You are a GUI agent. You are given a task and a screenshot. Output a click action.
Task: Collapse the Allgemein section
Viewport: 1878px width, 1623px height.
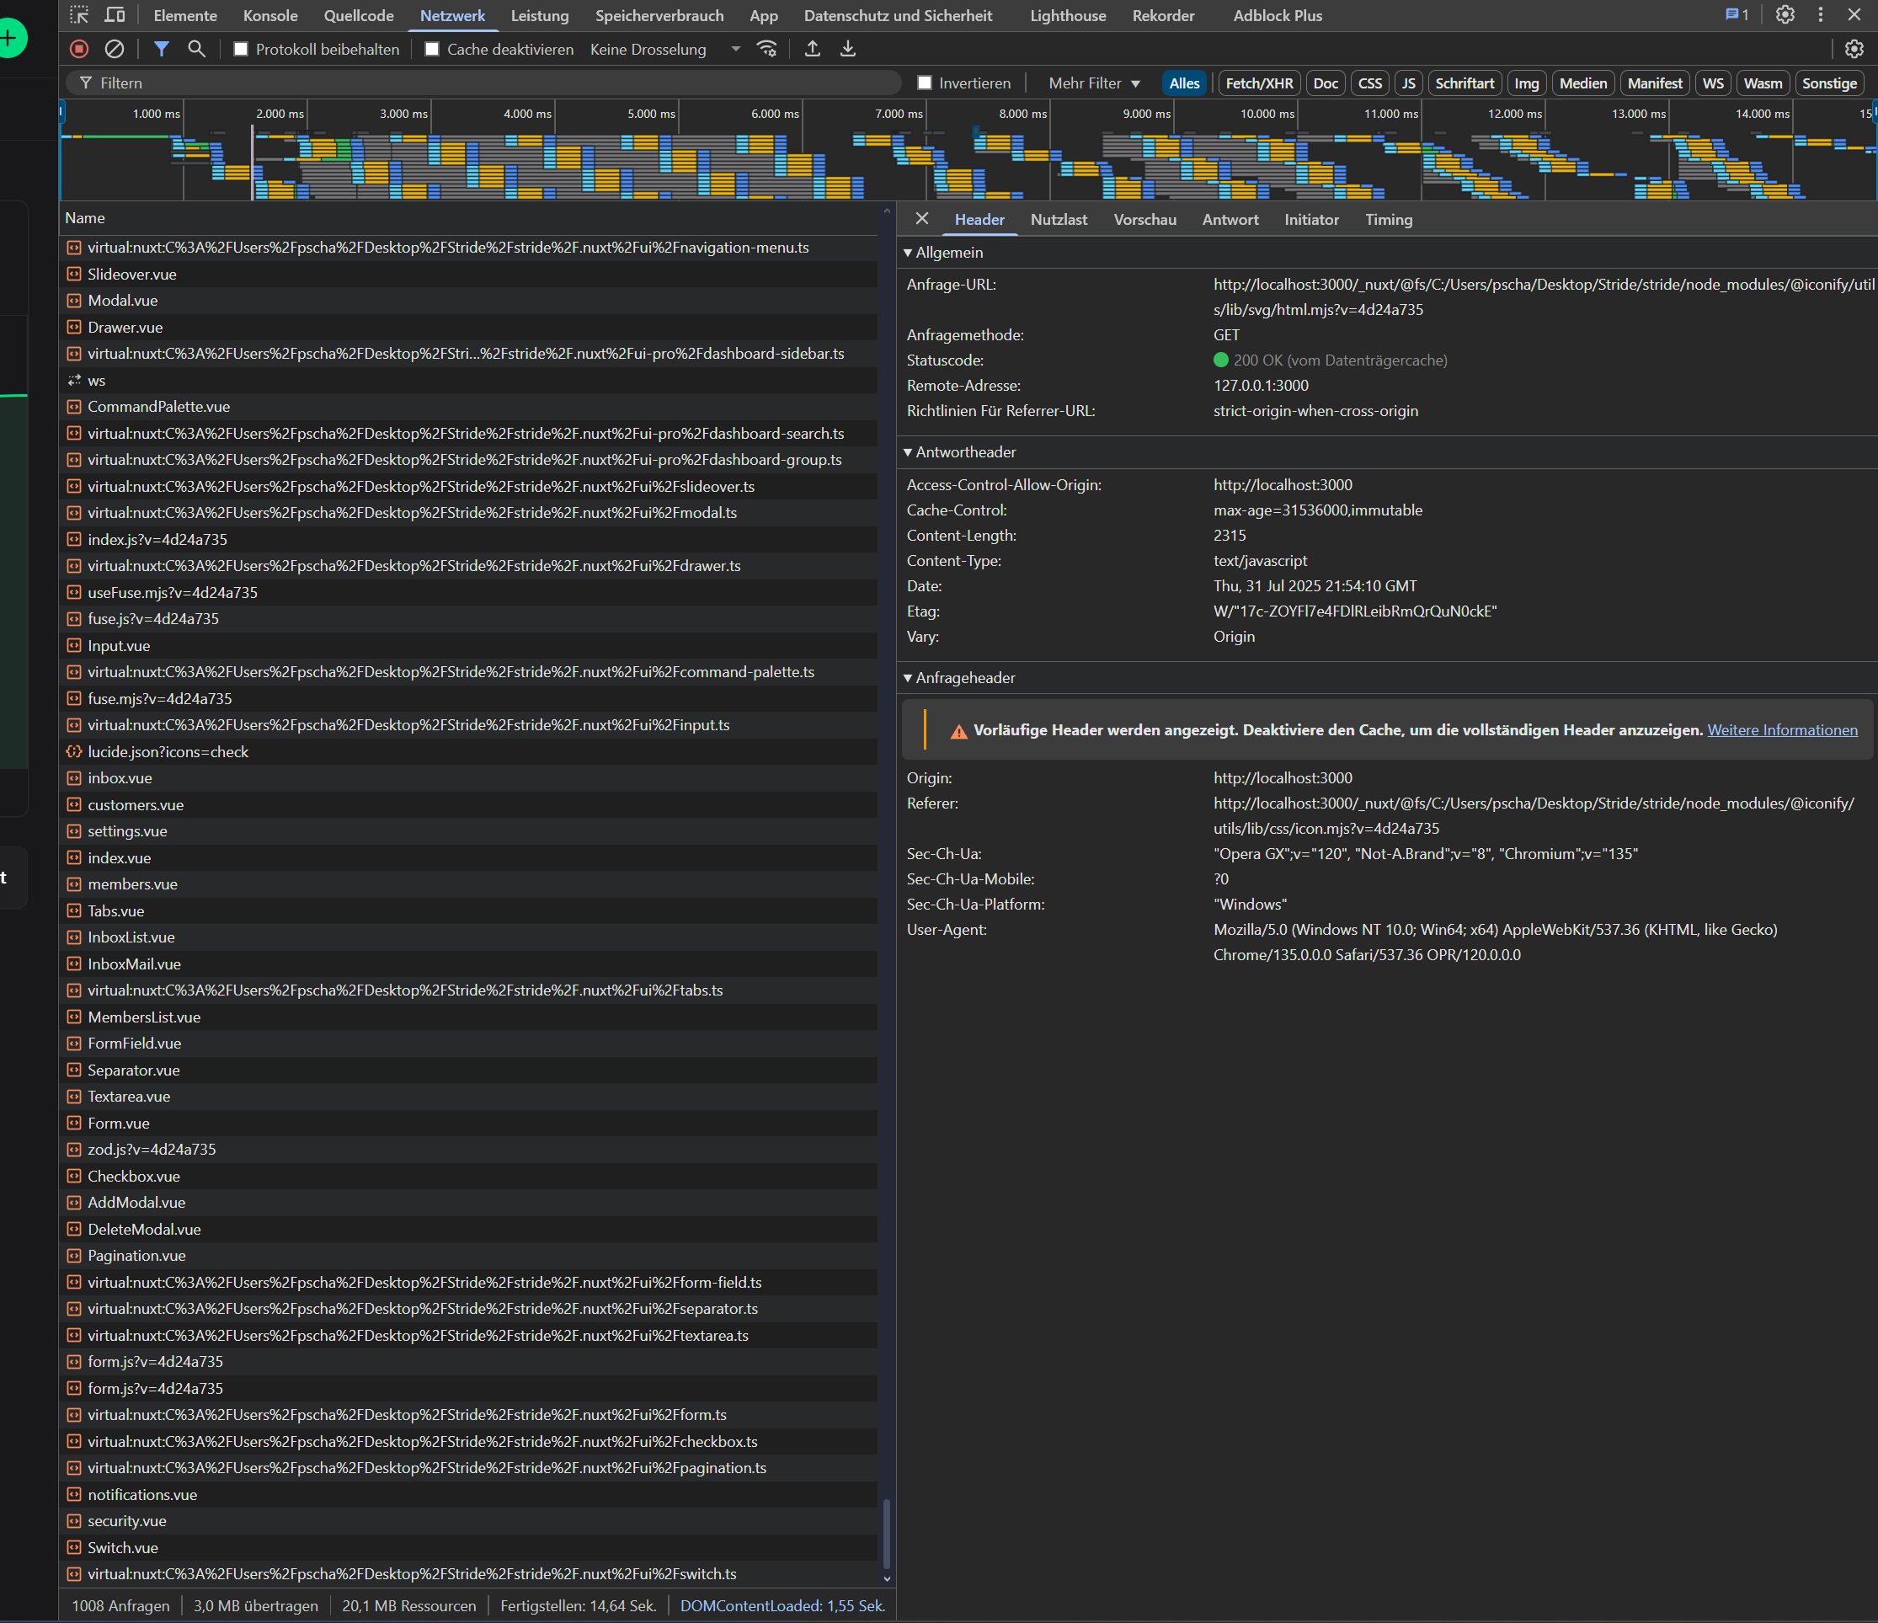click(943, 252)
